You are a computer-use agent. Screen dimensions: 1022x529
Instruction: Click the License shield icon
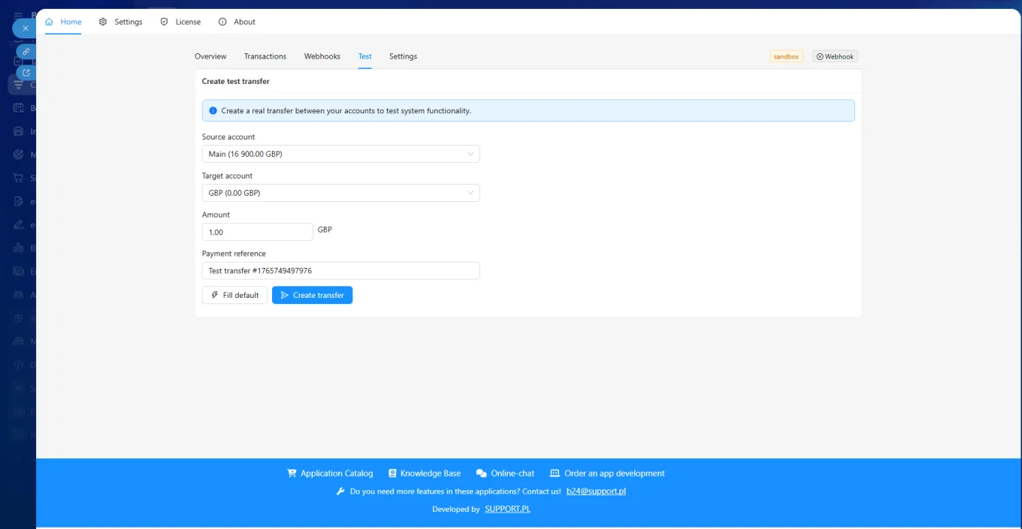[x=164, y=22]
